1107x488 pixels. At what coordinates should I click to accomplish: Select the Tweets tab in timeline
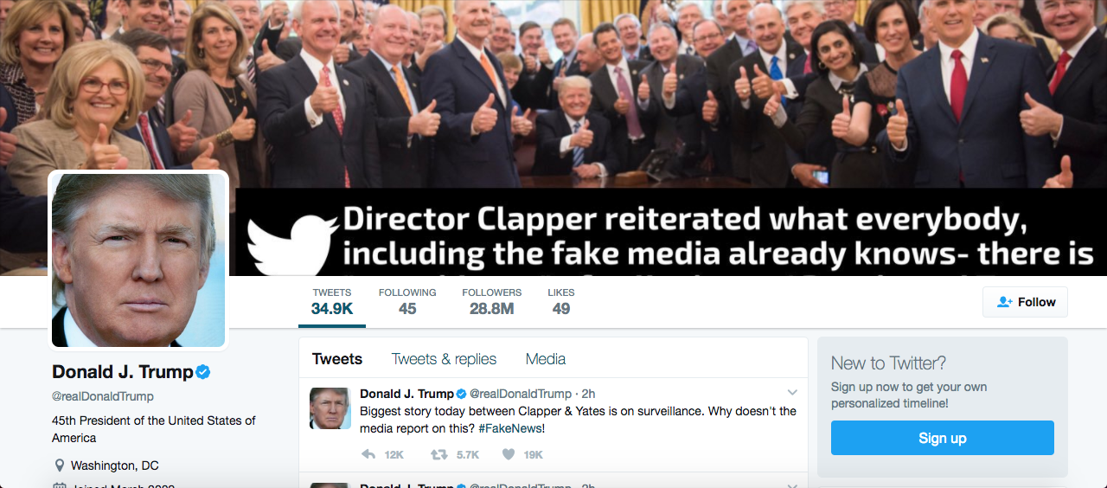337,359
